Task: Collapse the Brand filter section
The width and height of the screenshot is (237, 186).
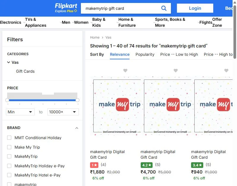Action: click(77, 128)
